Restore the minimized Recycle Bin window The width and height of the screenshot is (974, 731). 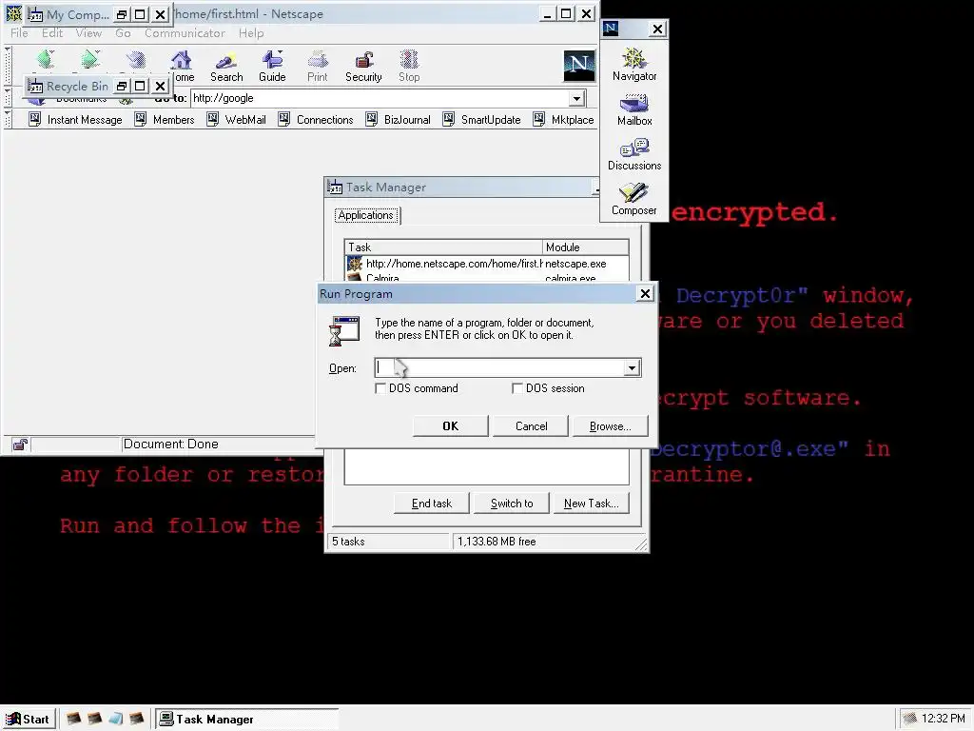click(122, 86)
